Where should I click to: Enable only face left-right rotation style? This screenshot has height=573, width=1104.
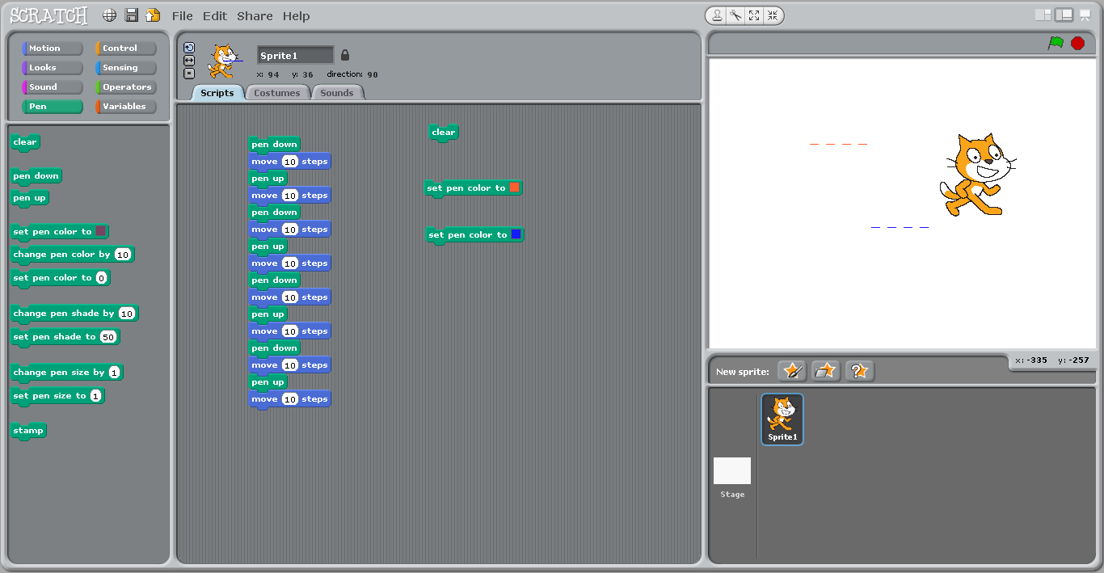pos(189,61)
